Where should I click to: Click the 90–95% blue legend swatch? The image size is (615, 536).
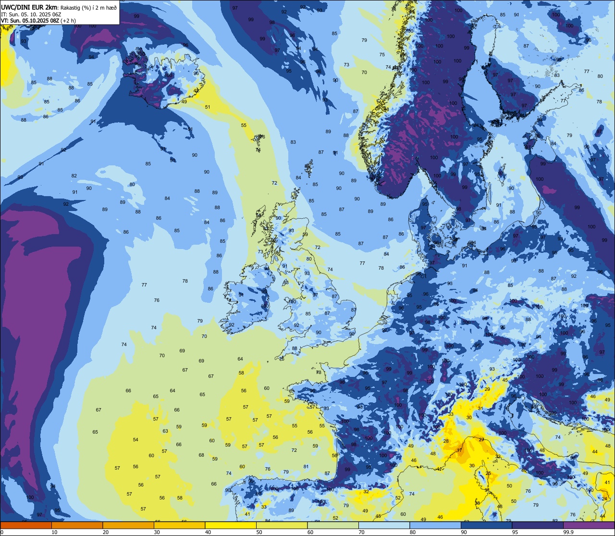click(x=486, y=525)
